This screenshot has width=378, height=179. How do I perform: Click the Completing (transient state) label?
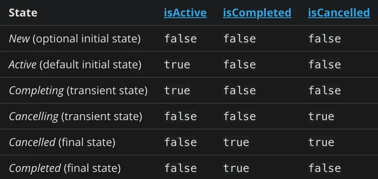point(78,91)
